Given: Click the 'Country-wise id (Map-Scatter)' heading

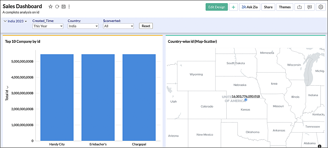Looking at the screenshot, I should 192,41.
